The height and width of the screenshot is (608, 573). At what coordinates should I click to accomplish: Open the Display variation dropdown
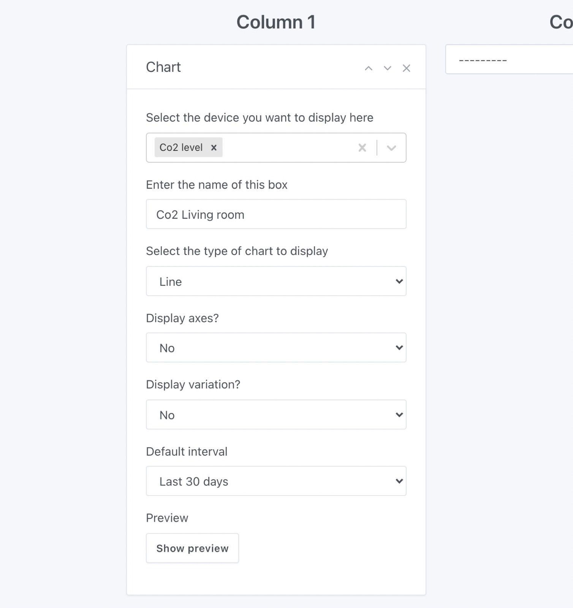click(x=276, y=415)
